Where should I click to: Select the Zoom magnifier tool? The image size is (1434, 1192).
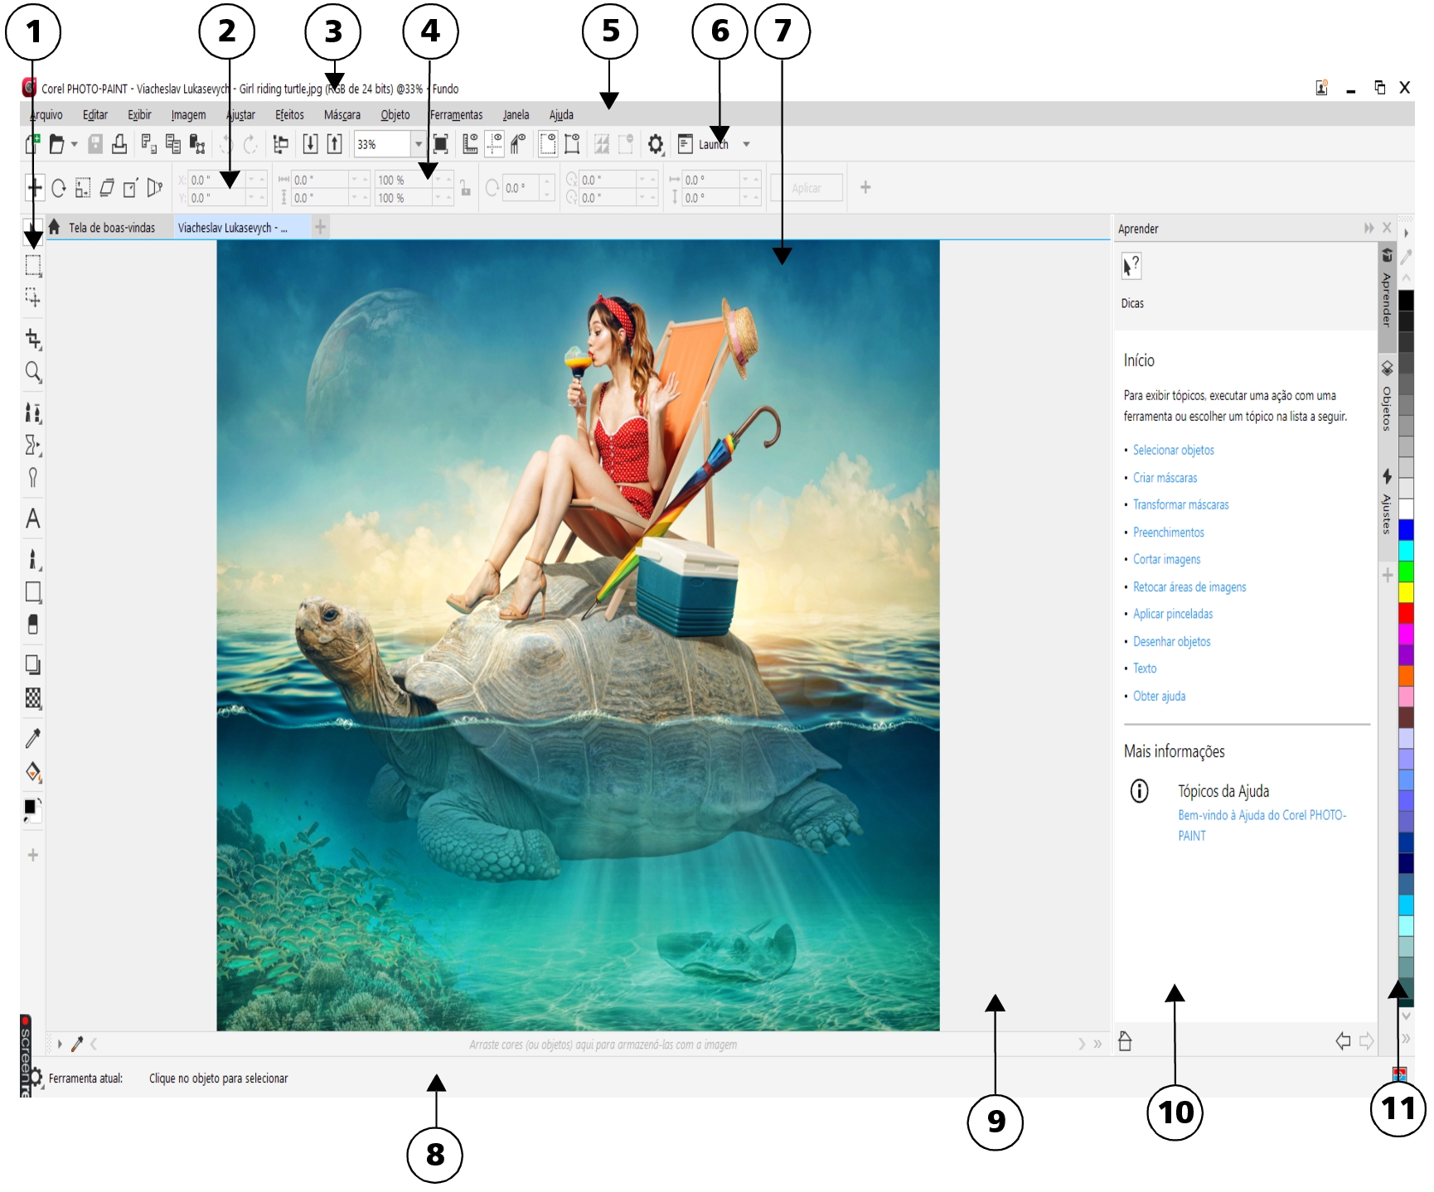33,372
